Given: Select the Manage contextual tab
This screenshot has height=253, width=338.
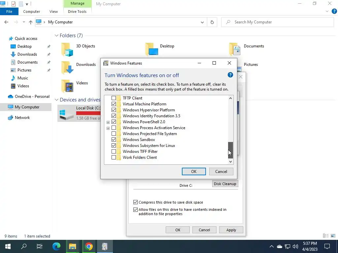Looking at the screenshot, I should click(x=77, y=3).
